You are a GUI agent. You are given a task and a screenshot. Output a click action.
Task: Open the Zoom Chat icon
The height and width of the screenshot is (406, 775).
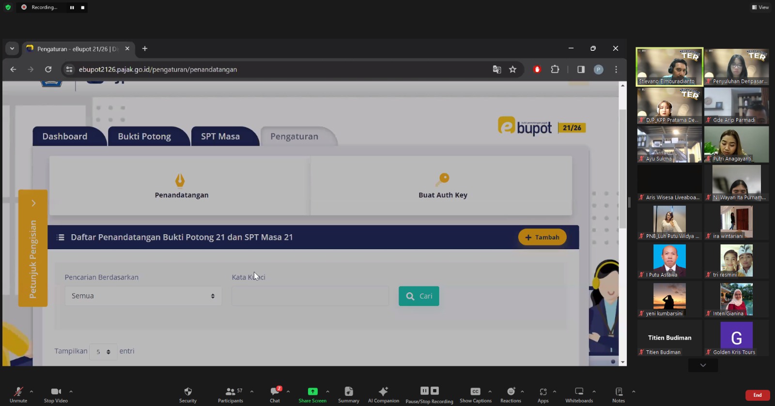pyautogui.click(x=275, y=391)
